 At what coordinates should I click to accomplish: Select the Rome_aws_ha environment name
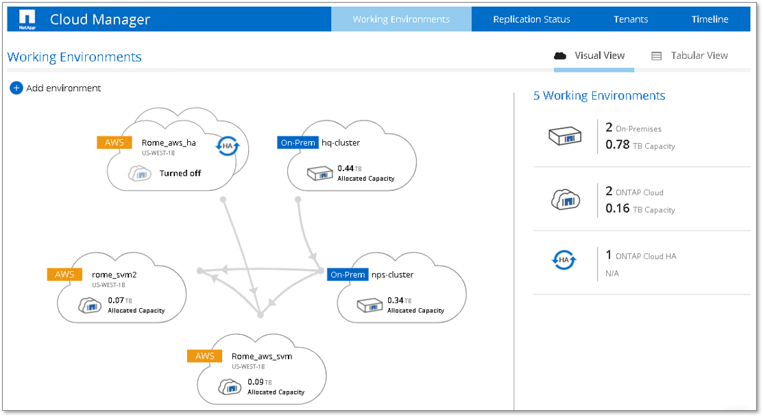pos(169,142)
